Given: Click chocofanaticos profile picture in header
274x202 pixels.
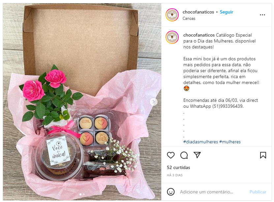Looking at the screenshot, I should 172,15.
